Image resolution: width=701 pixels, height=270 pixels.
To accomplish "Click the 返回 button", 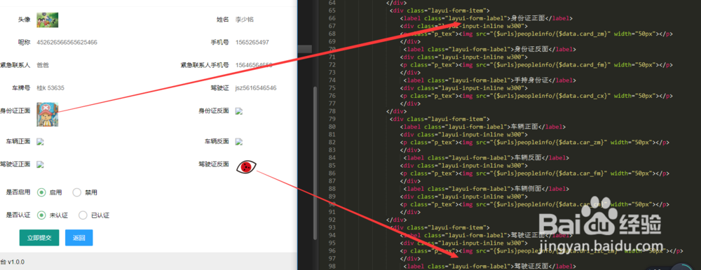I will tap(79, 238).
